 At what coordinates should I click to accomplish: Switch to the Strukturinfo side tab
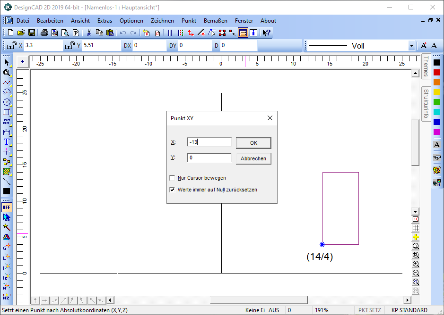click(426, 103)
